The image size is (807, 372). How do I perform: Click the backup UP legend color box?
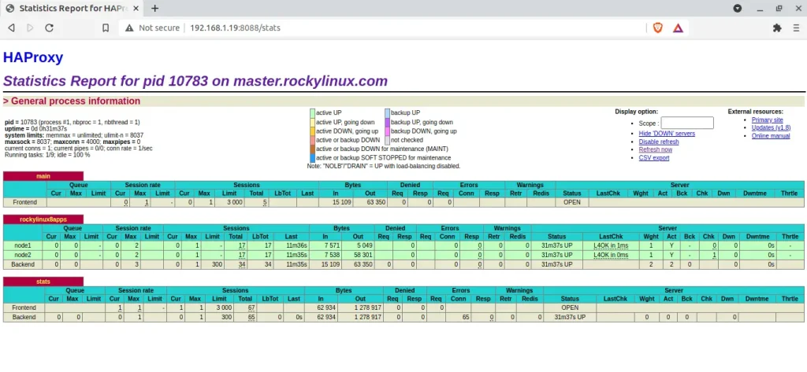(x=387, y=112)
